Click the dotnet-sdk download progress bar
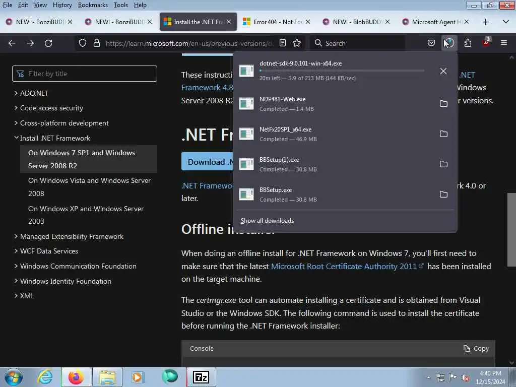 coord(342,71)
